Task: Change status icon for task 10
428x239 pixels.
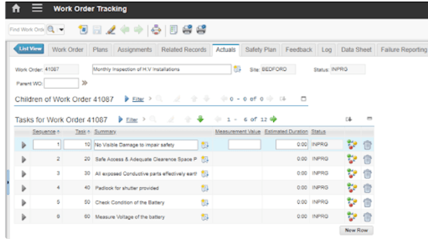Action: (352, 144)
